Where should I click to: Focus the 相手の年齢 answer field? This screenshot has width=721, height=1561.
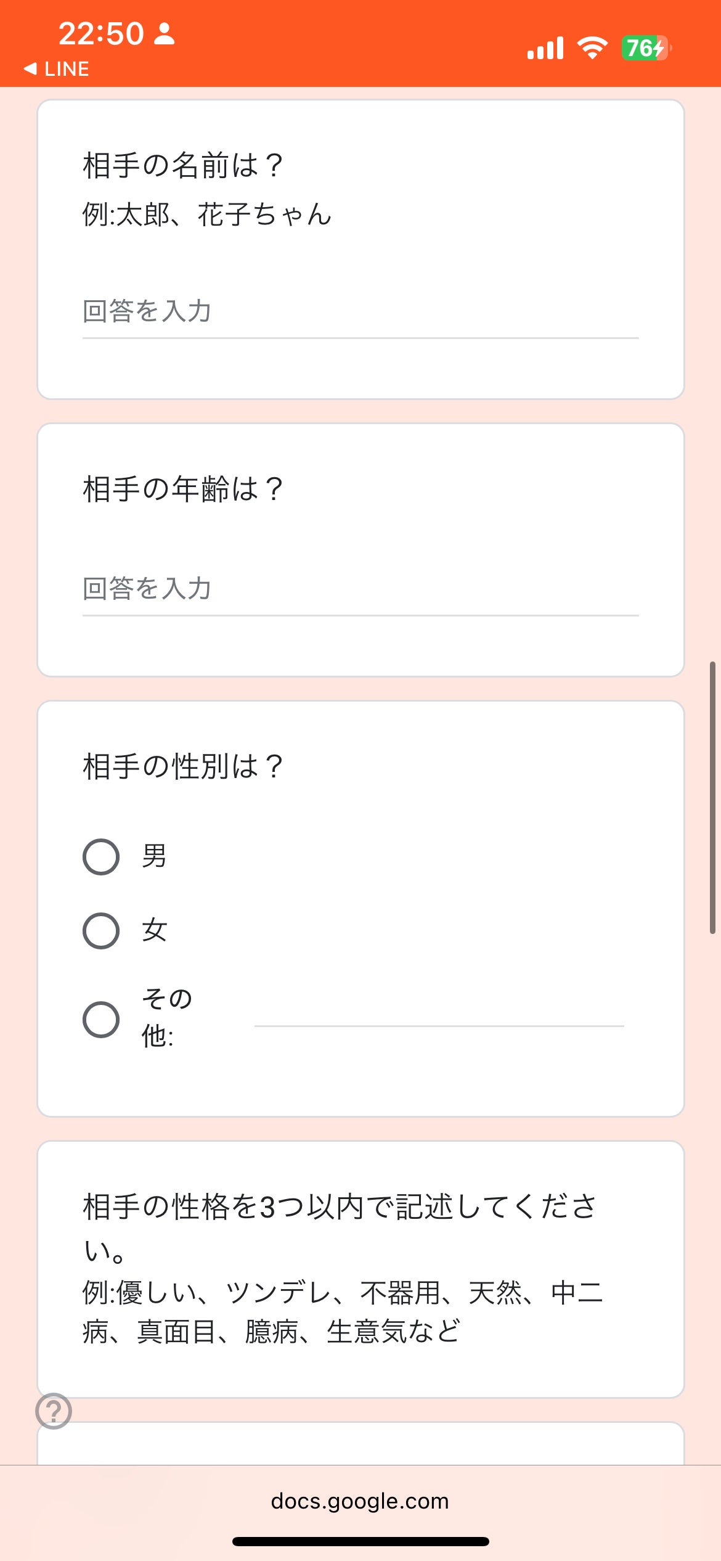[x=360, y=589]
